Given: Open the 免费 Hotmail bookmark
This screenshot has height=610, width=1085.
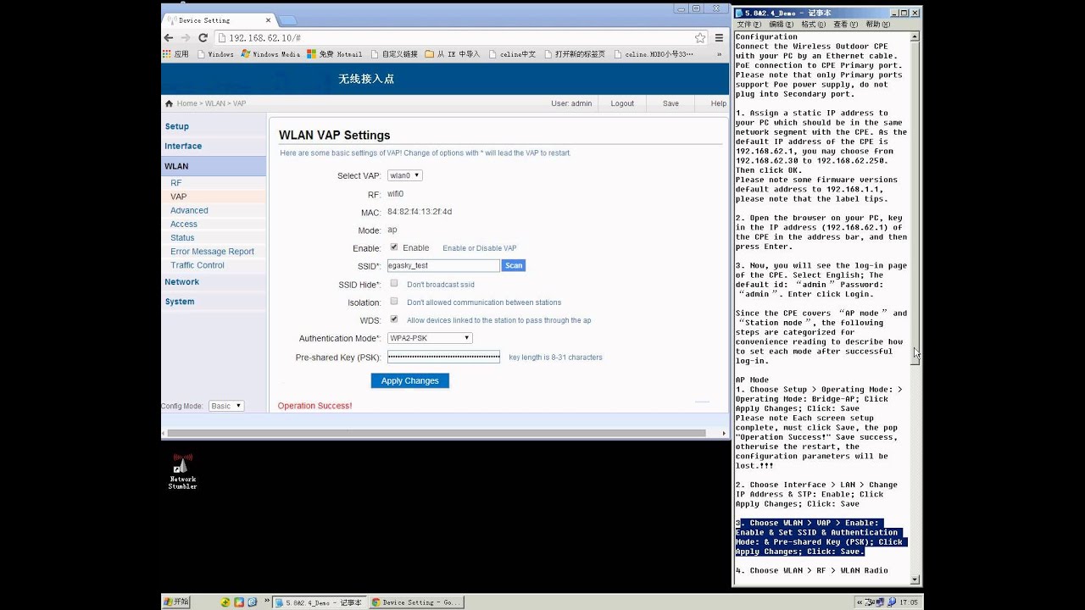Looking at the screenshot, I should [334, 54].
